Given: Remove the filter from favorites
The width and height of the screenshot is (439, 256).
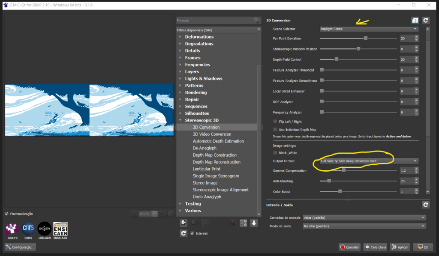Looking at the screenshot, I should 194,223.
